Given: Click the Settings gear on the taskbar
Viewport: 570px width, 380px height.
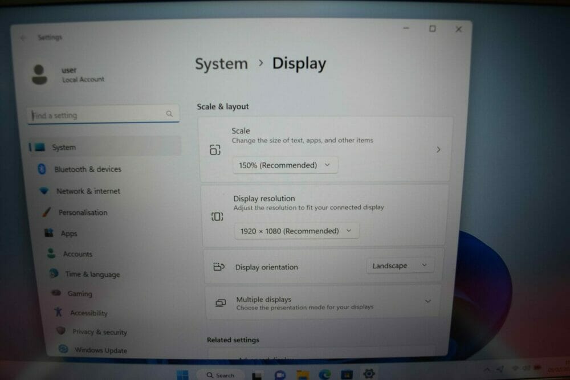Looking at the screenshot, I should click(369, 374).
